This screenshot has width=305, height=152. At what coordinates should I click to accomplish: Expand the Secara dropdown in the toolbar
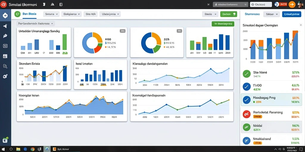click(51, 14)
